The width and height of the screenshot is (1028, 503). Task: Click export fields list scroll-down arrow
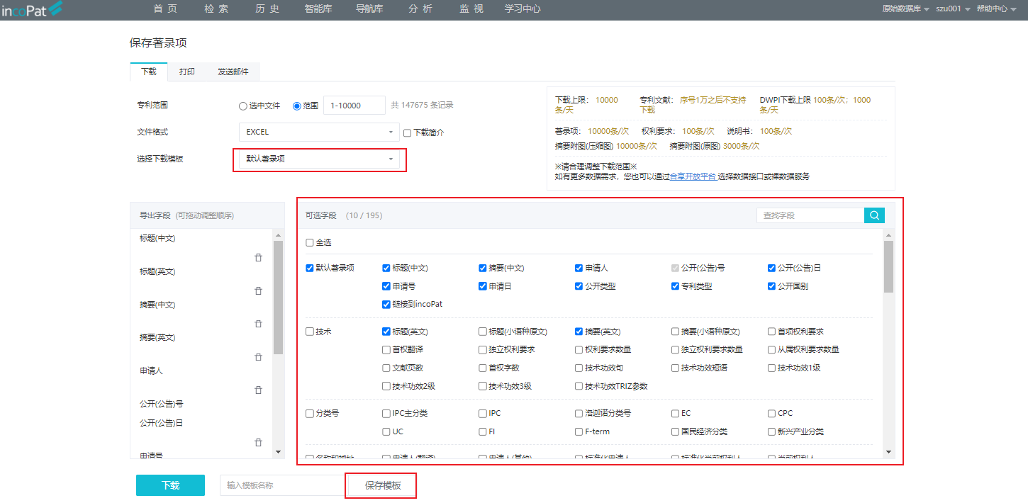[x=278, y=452]
